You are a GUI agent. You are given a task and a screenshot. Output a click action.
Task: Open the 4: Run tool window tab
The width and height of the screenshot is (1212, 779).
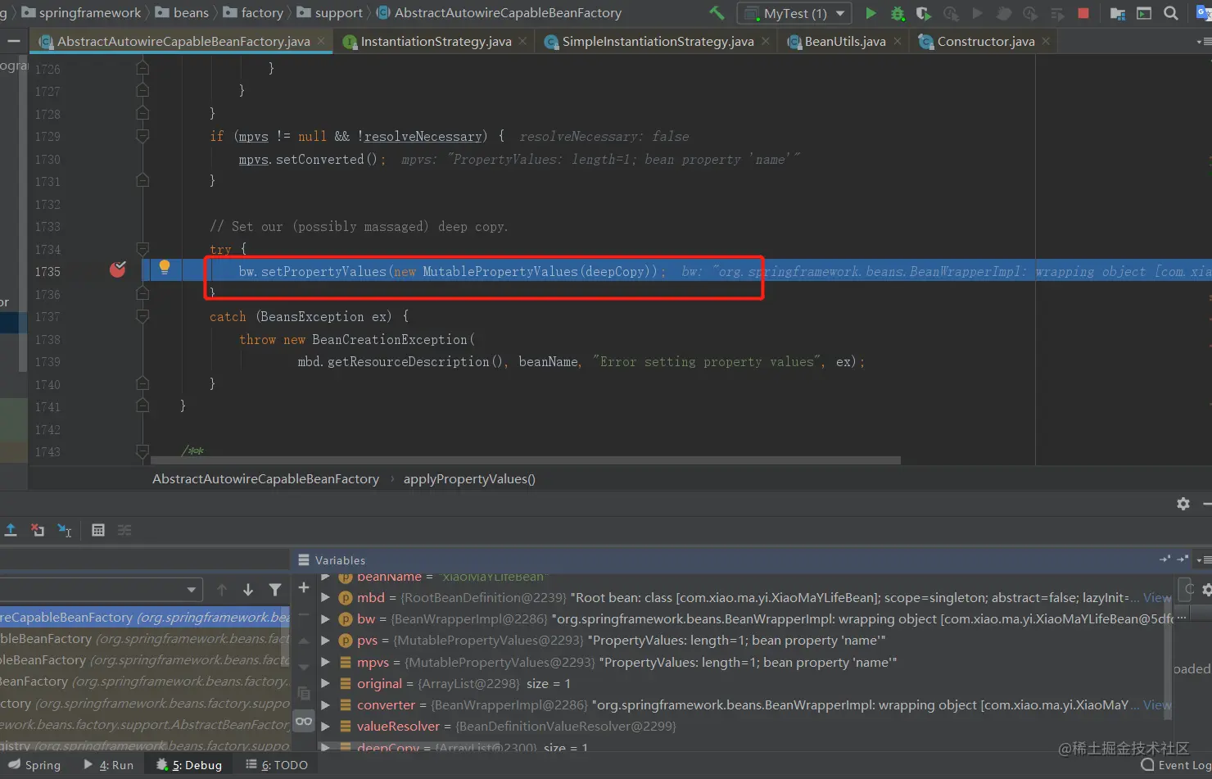109,765
